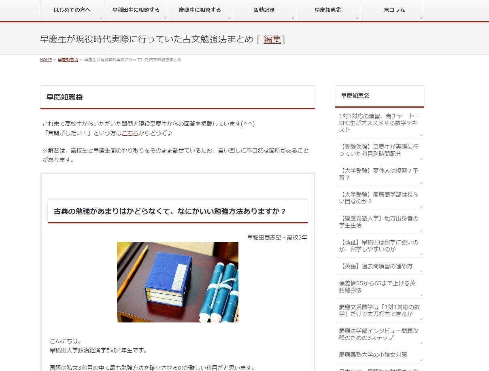Open the 早稲田は留学に強いのか article

click(x=380, y=246)
